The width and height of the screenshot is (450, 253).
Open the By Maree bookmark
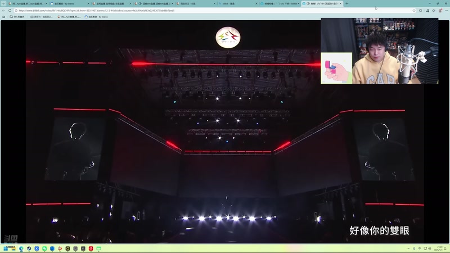pos(96,17)
